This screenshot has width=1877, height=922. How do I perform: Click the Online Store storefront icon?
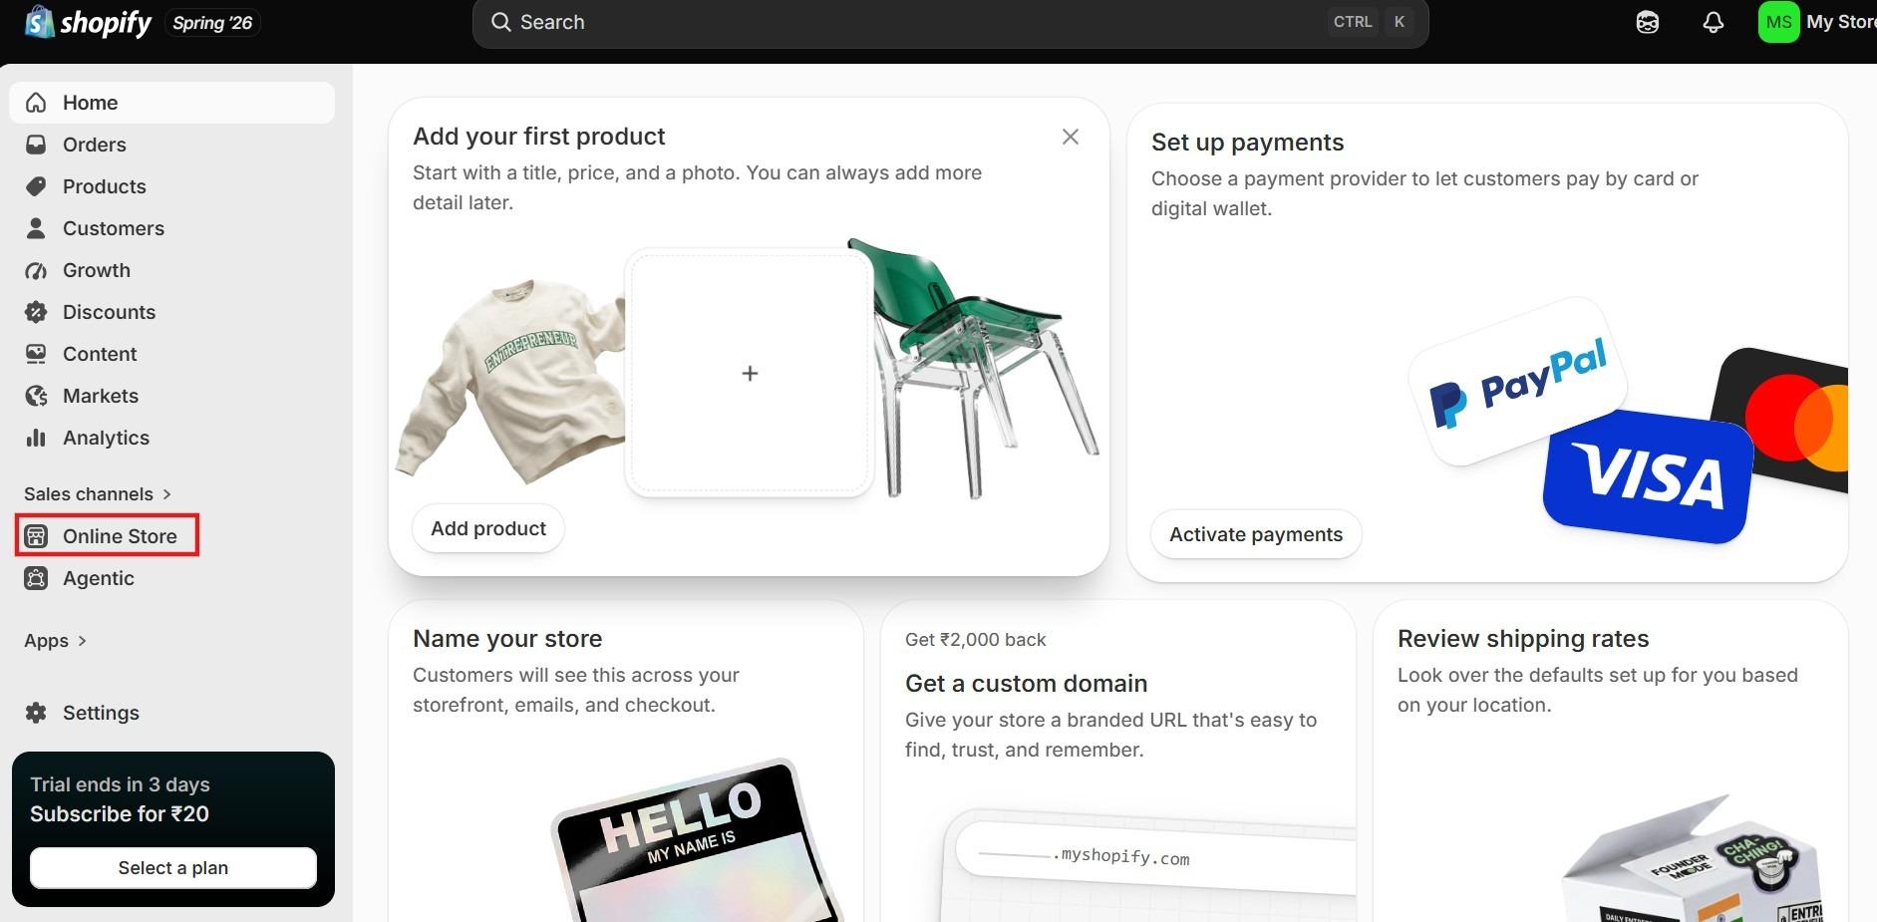coord(36,536)
